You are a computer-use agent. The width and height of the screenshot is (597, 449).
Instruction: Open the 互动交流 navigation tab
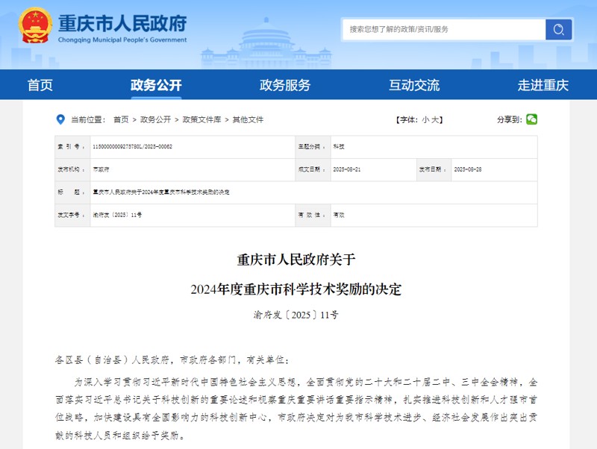tap(413, 85)
